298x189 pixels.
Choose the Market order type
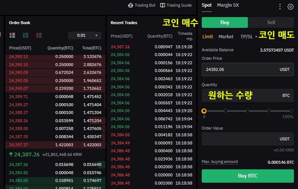pos(226,36)
